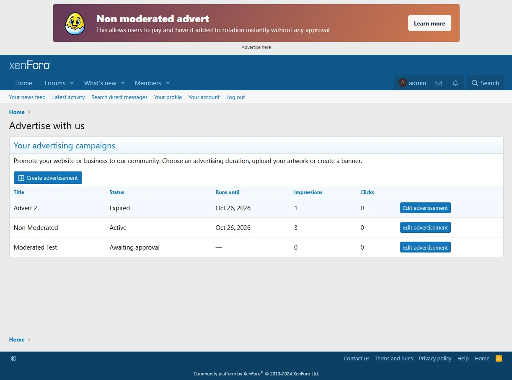The width and height of the screenshot is (512, 380).
Task: Click the Runs until column header
Action: coord(228,192)
